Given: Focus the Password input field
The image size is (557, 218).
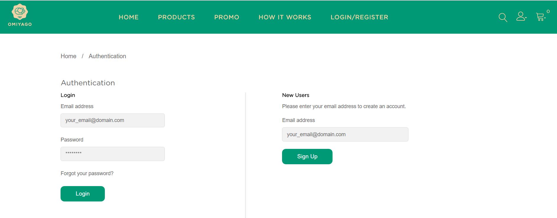Looking at the screenshot, I should [x=113, y=154].
